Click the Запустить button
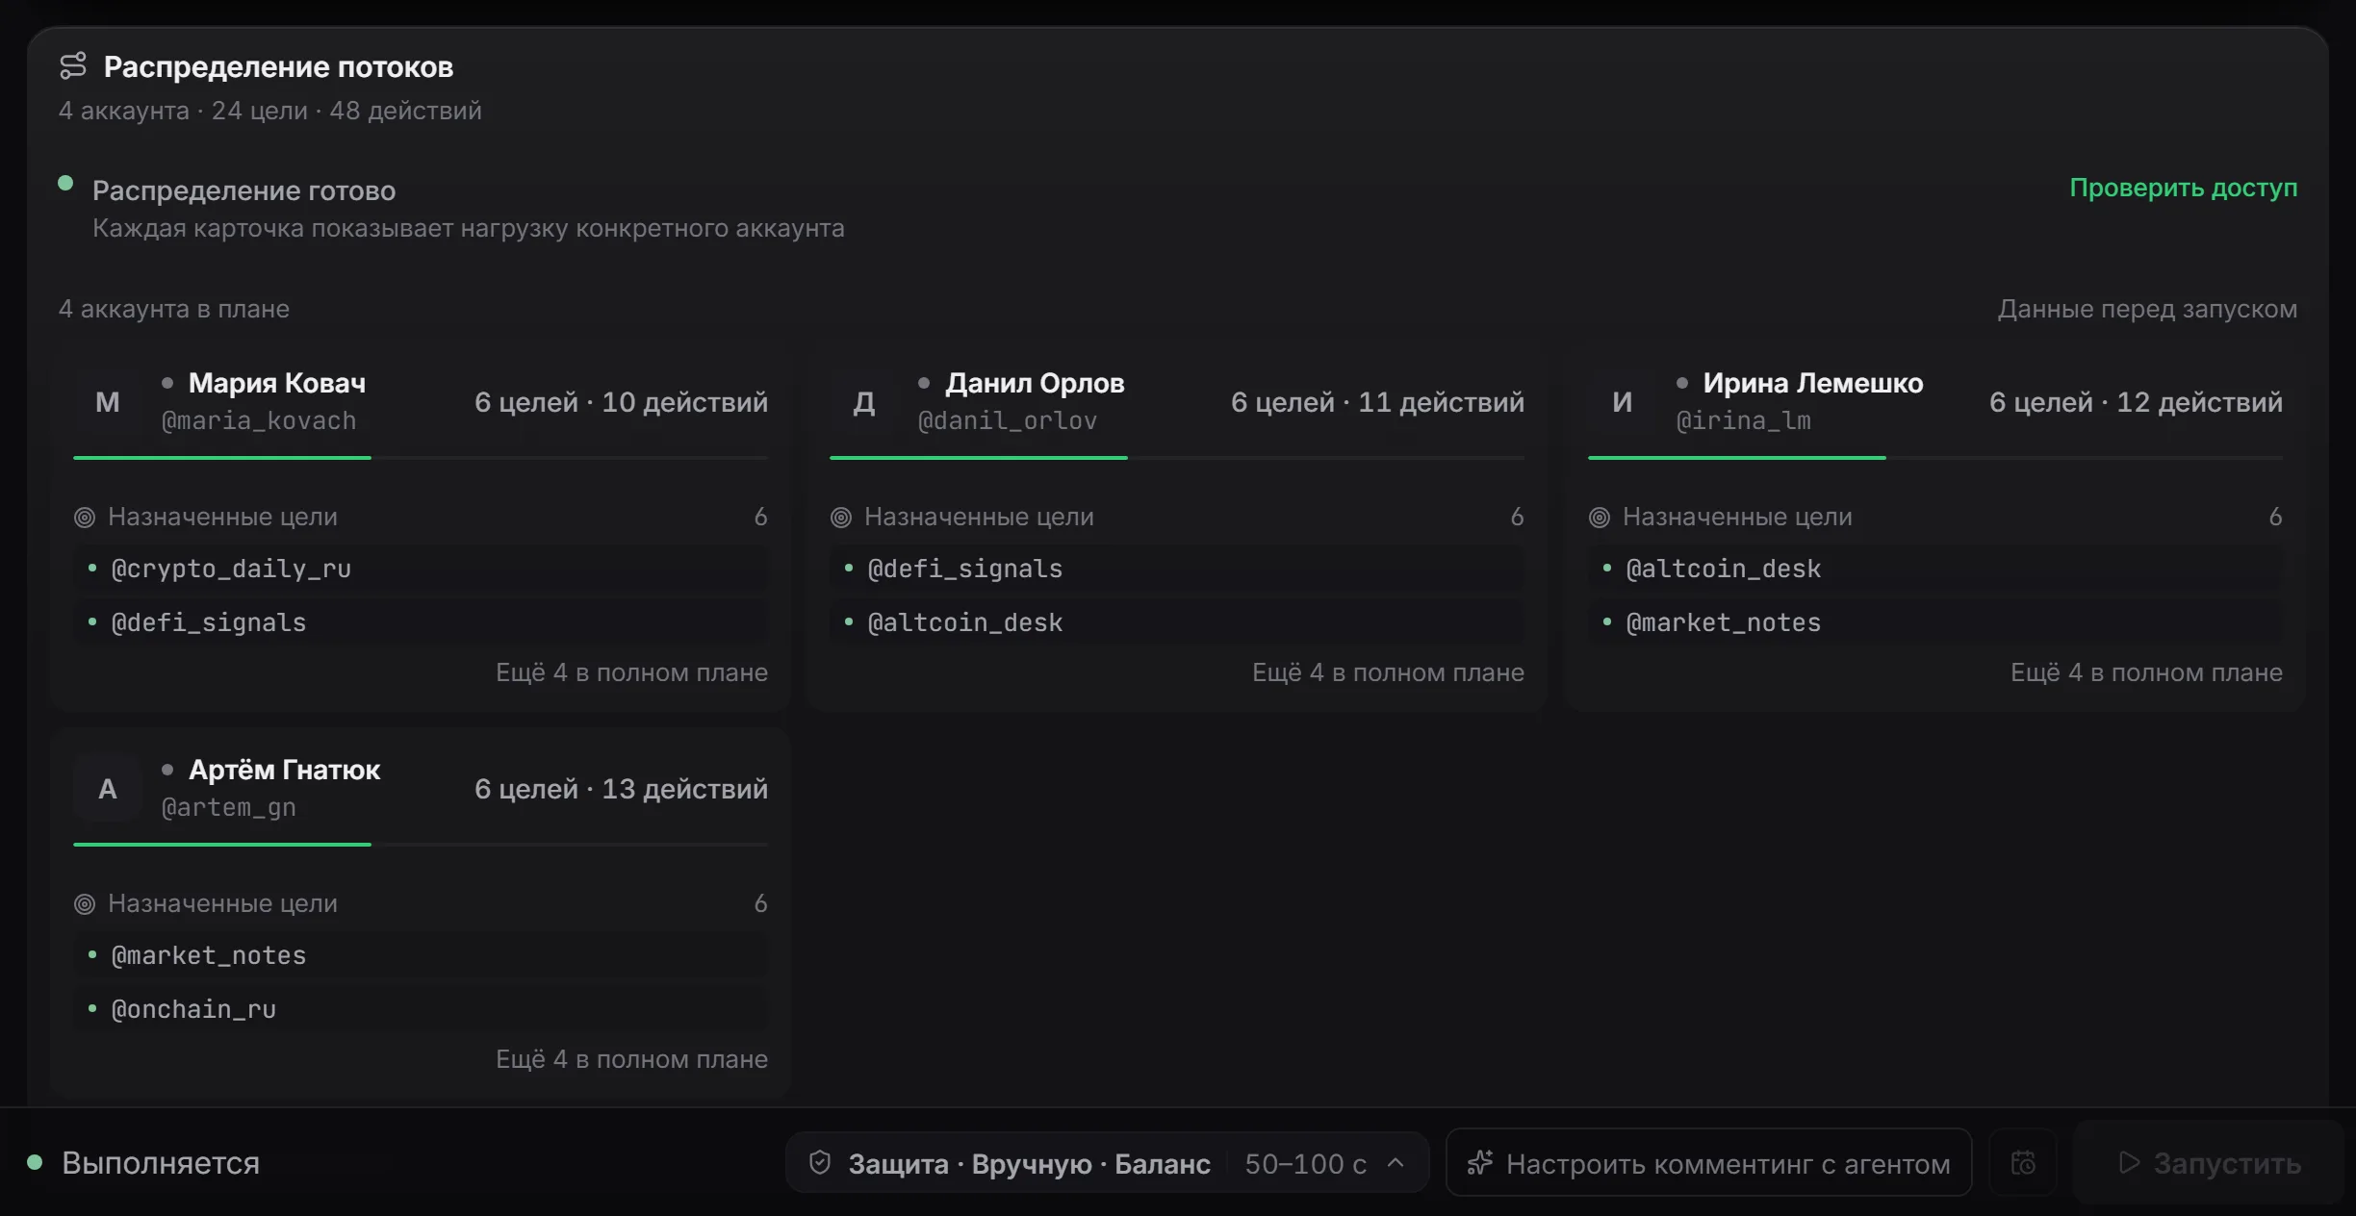This screenshot has width=2356, height=1216. click(2209, 1163)
